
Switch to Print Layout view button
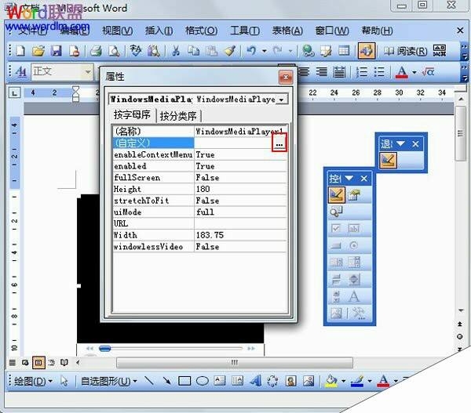[38, 363]
